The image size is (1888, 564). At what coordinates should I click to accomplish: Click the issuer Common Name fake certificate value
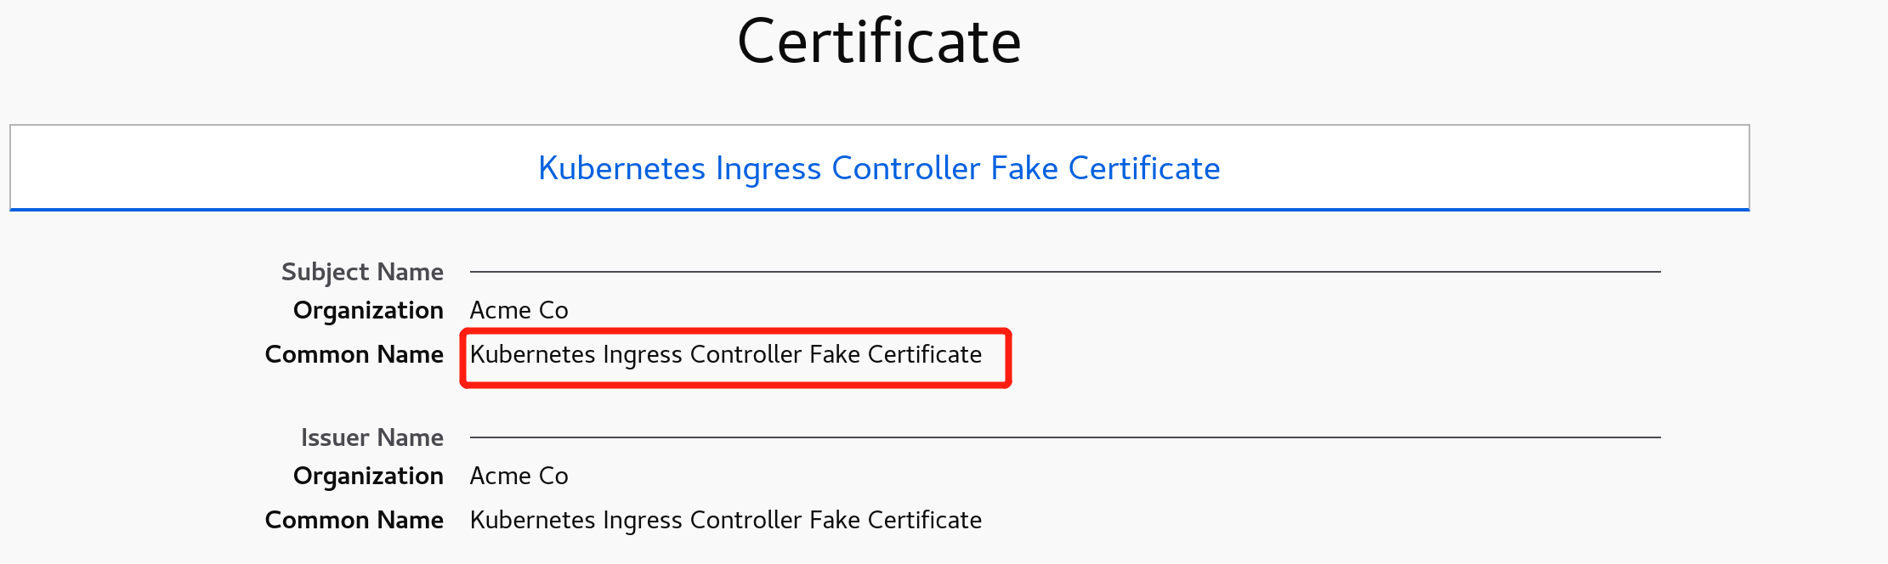pyautogui.click(x=726, y=520)
